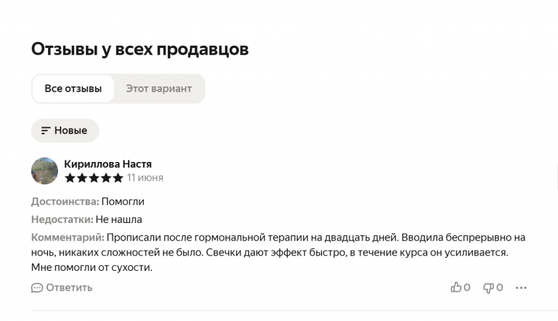Click the fifth star in the rating

118,178
